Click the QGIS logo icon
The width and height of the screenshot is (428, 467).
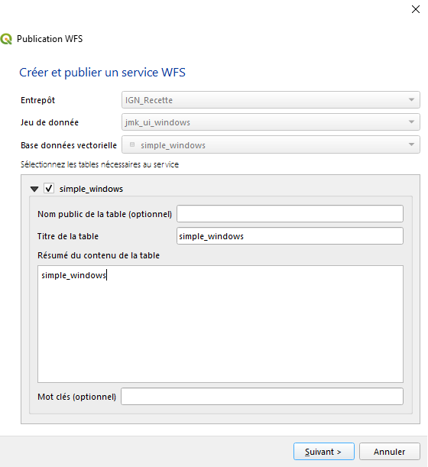coord(5,39)
